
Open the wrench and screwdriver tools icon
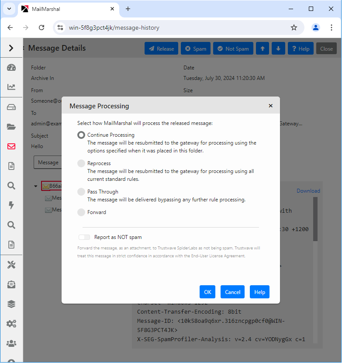[x=11, y=265]
